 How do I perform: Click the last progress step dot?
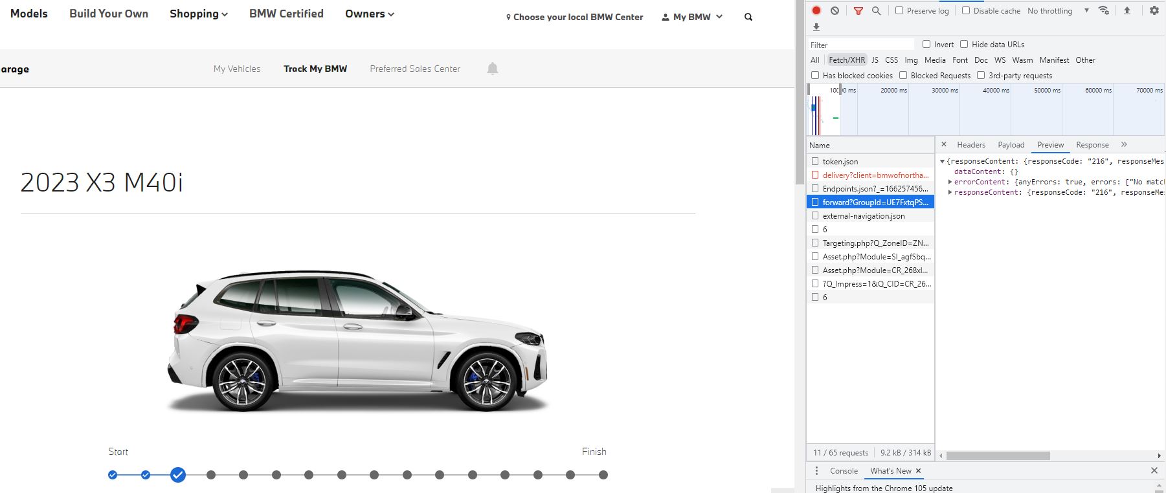[603, 475]
